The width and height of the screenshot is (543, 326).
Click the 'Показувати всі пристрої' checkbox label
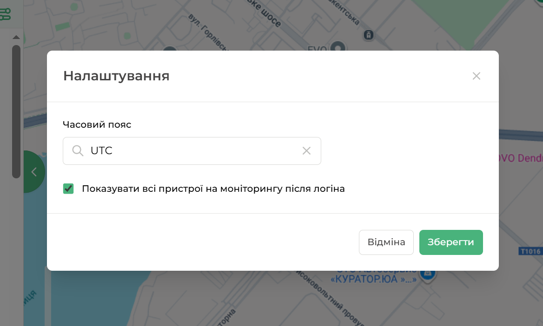point(213,189)
